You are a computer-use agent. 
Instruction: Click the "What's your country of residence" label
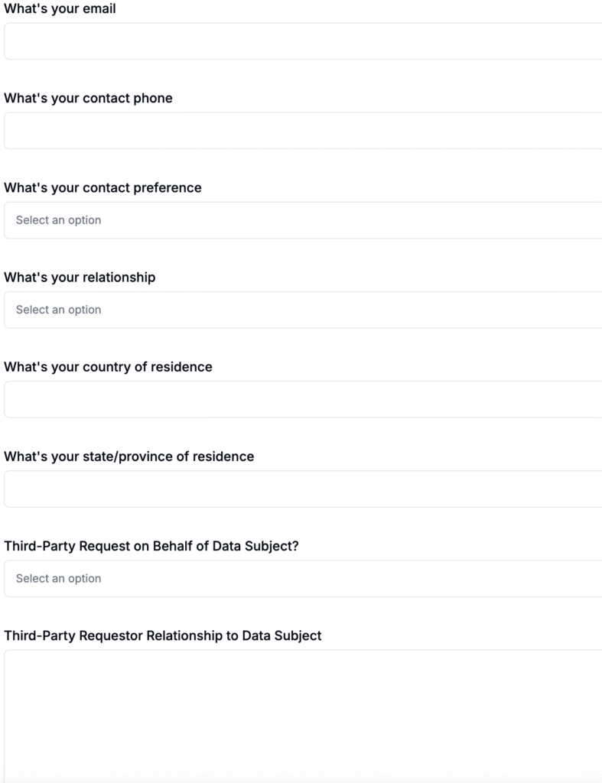(x=108, y=366)
